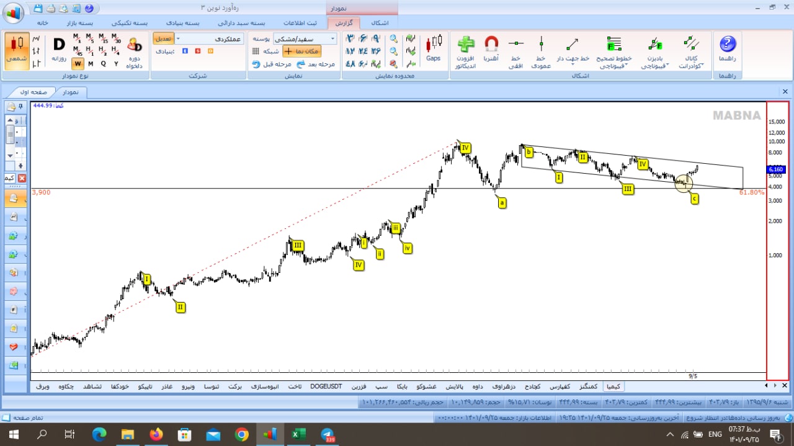Pin the left sidebar panel

click(21, 107)
